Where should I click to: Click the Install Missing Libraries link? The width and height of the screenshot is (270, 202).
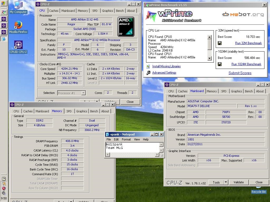point(167,66)
